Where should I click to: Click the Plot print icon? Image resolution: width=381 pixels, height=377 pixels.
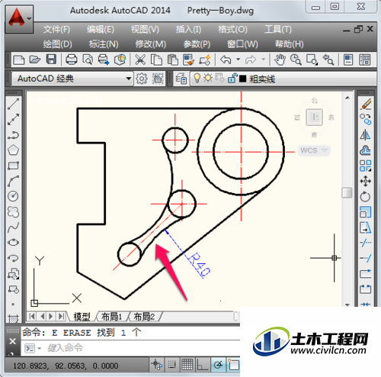pyautogui.click(x=72, y=60)
